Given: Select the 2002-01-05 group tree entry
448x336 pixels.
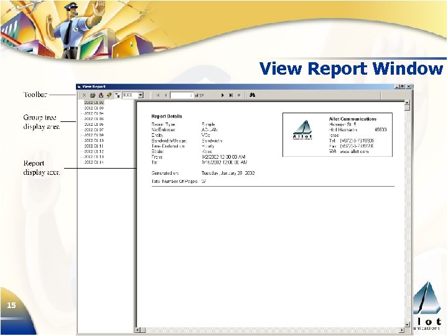Looking at the screenshot, I should 94,119.
